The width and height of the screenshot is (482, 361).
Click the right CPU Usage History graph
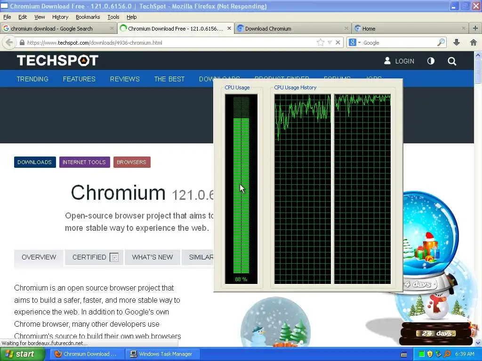pyautogui.click(x=362, y=189)
